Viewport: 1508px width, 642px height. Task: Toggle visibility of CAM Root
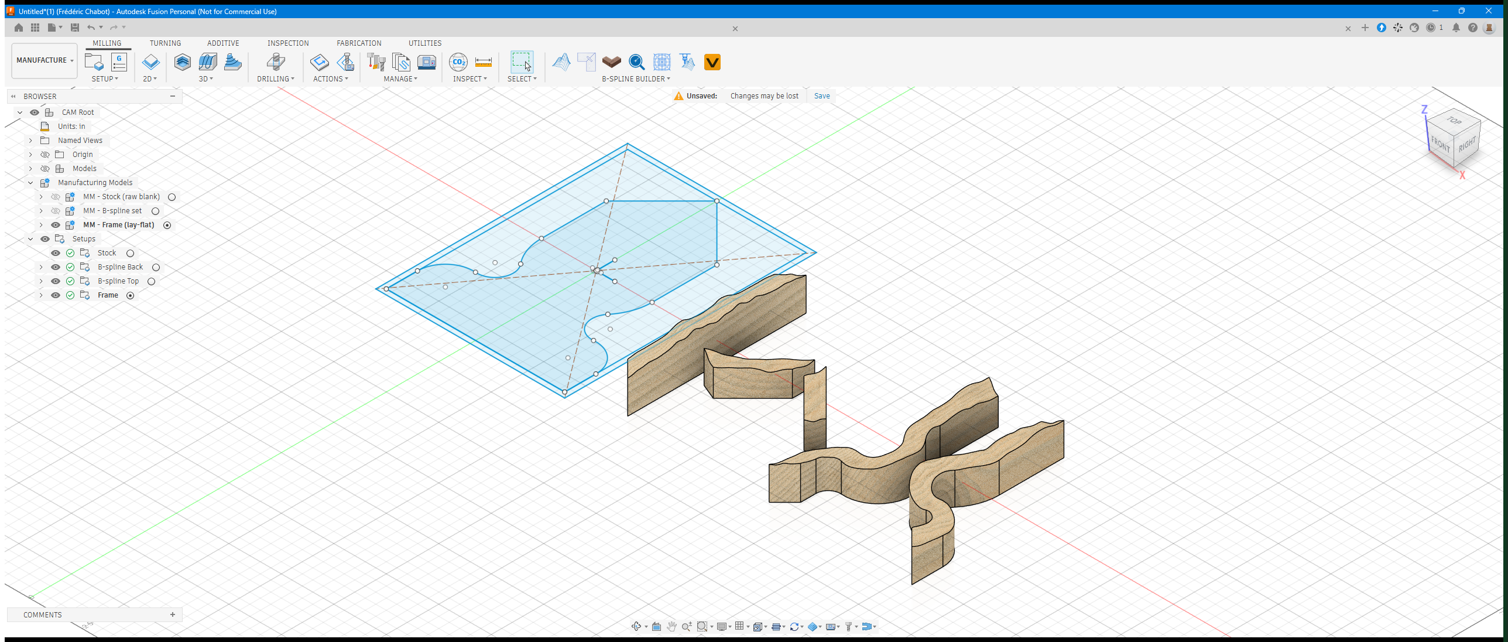[x=35, y=112]
